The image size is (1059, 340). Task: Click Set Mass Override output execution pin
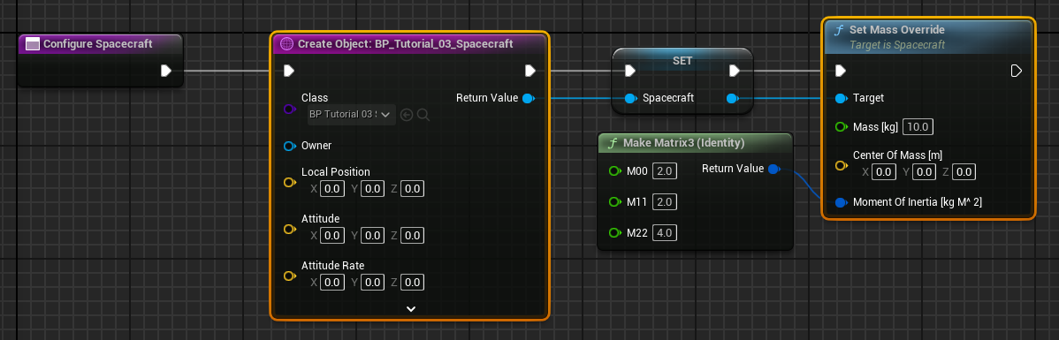point(1017,71)
